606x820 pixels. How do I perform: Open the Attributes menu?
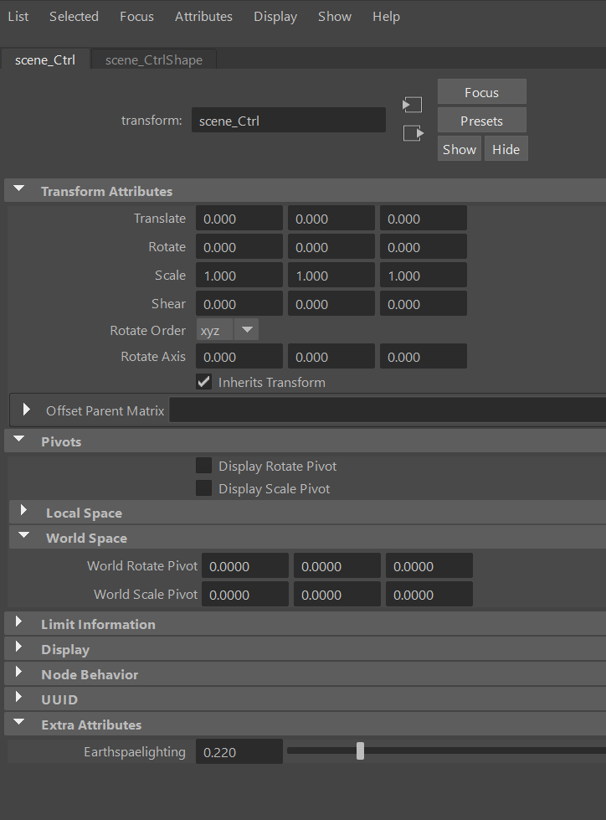coord(203,17)
